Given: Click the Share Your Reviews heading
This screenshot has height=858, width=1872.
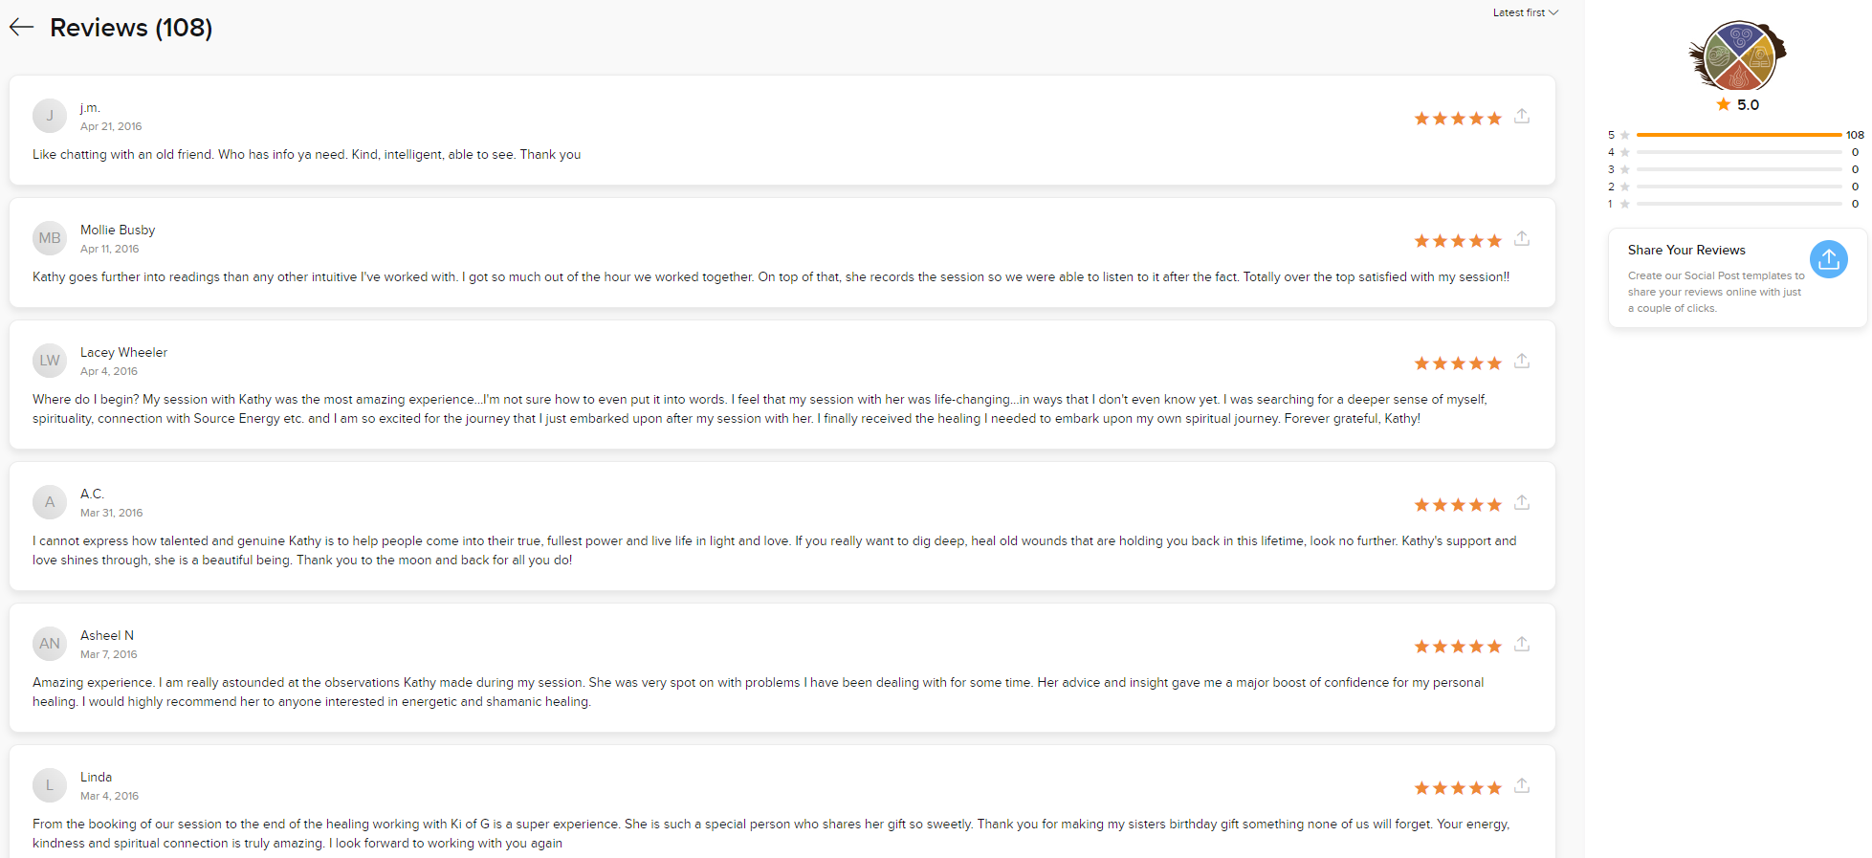Looking at the screenshot, I should point(1686,250).
